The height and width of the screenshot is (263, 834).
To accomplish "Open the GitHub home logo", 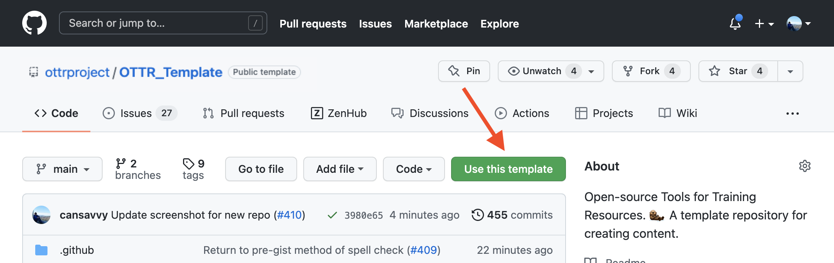I will pyautogui.click(x=34, y=23).
